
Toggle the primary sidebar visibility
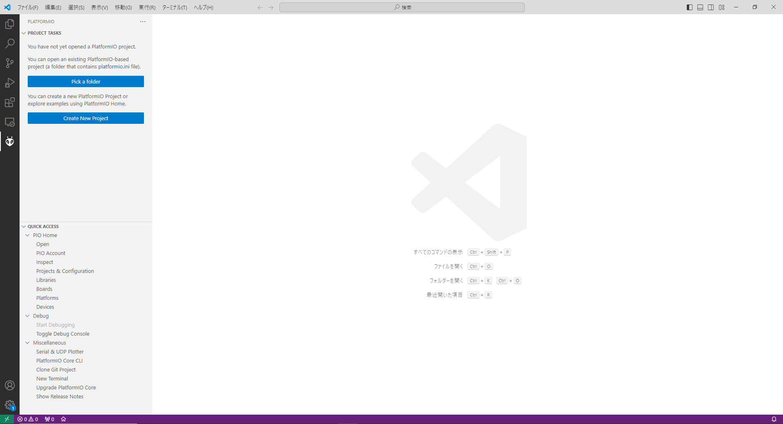690,7
